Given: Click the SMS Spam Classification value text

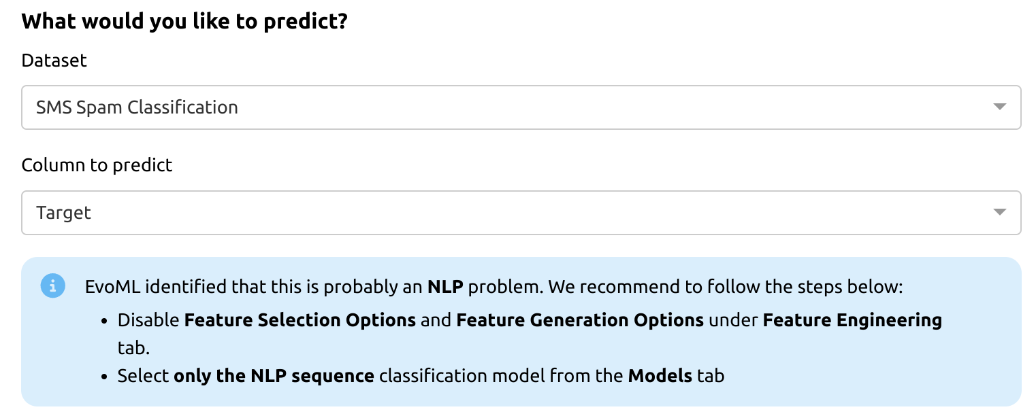Looking at the screenshot, I should tap(137, 107).
